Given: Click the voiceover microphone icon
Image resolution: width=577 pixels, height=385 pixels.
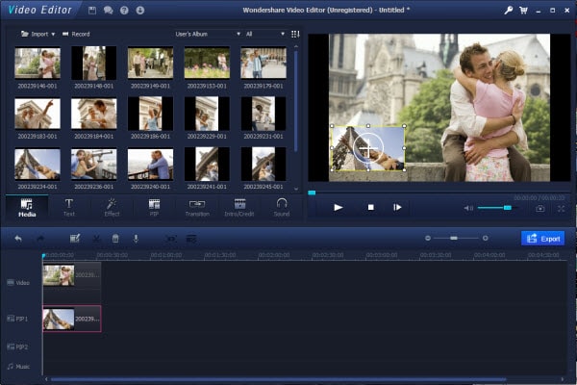Looking at the screenshot, I should [136, 238].
